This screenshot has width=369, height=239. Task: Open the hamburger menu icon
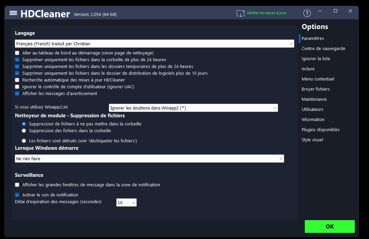(x=13, y=13)
